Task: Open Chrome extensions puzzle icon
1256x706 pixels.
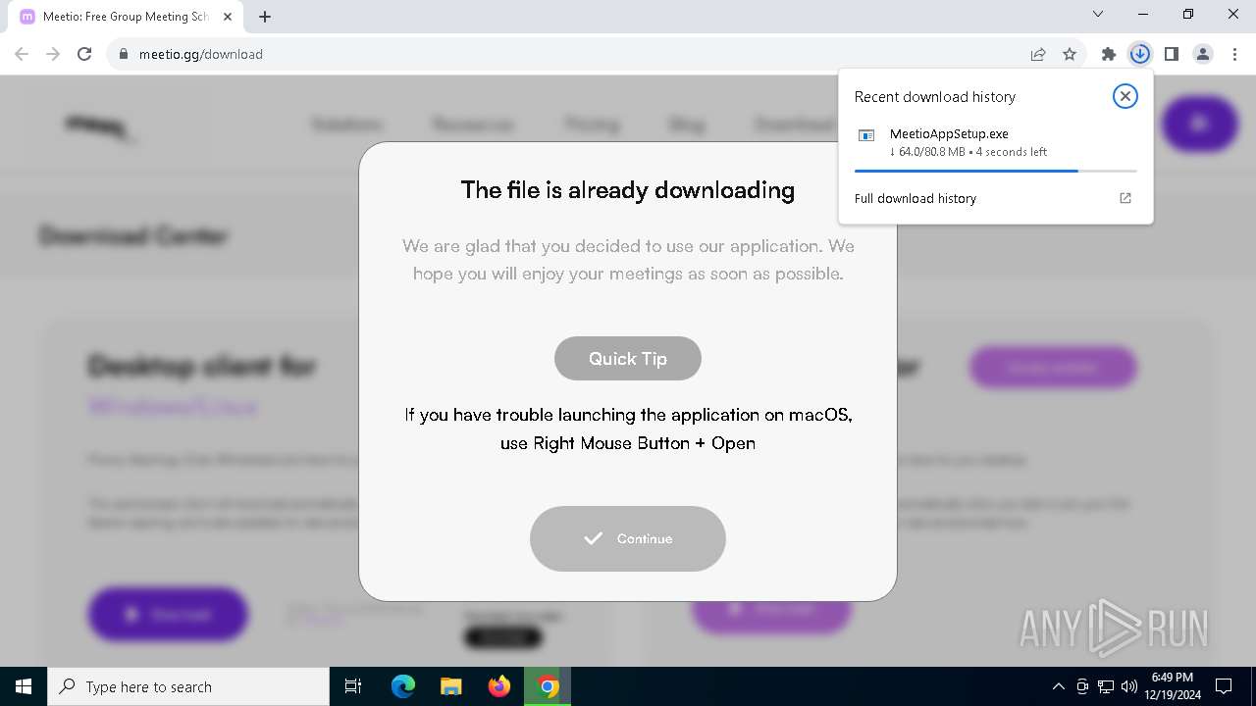Action: tap(1108, 54)
